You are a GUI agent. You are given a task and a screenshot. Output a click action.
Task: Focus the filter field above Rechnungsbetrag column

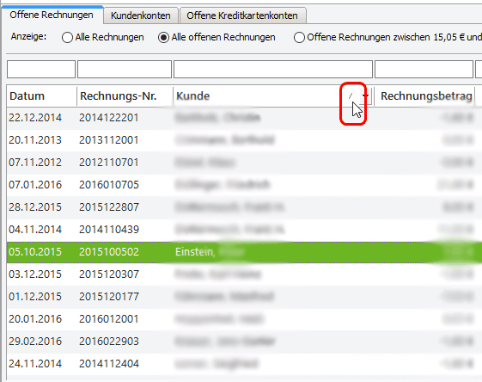424,69
